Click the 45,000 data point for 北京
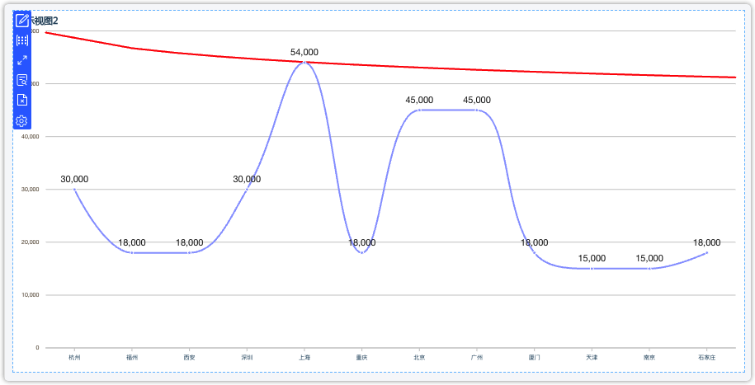 pyautogui.click(x=419, y=110)
